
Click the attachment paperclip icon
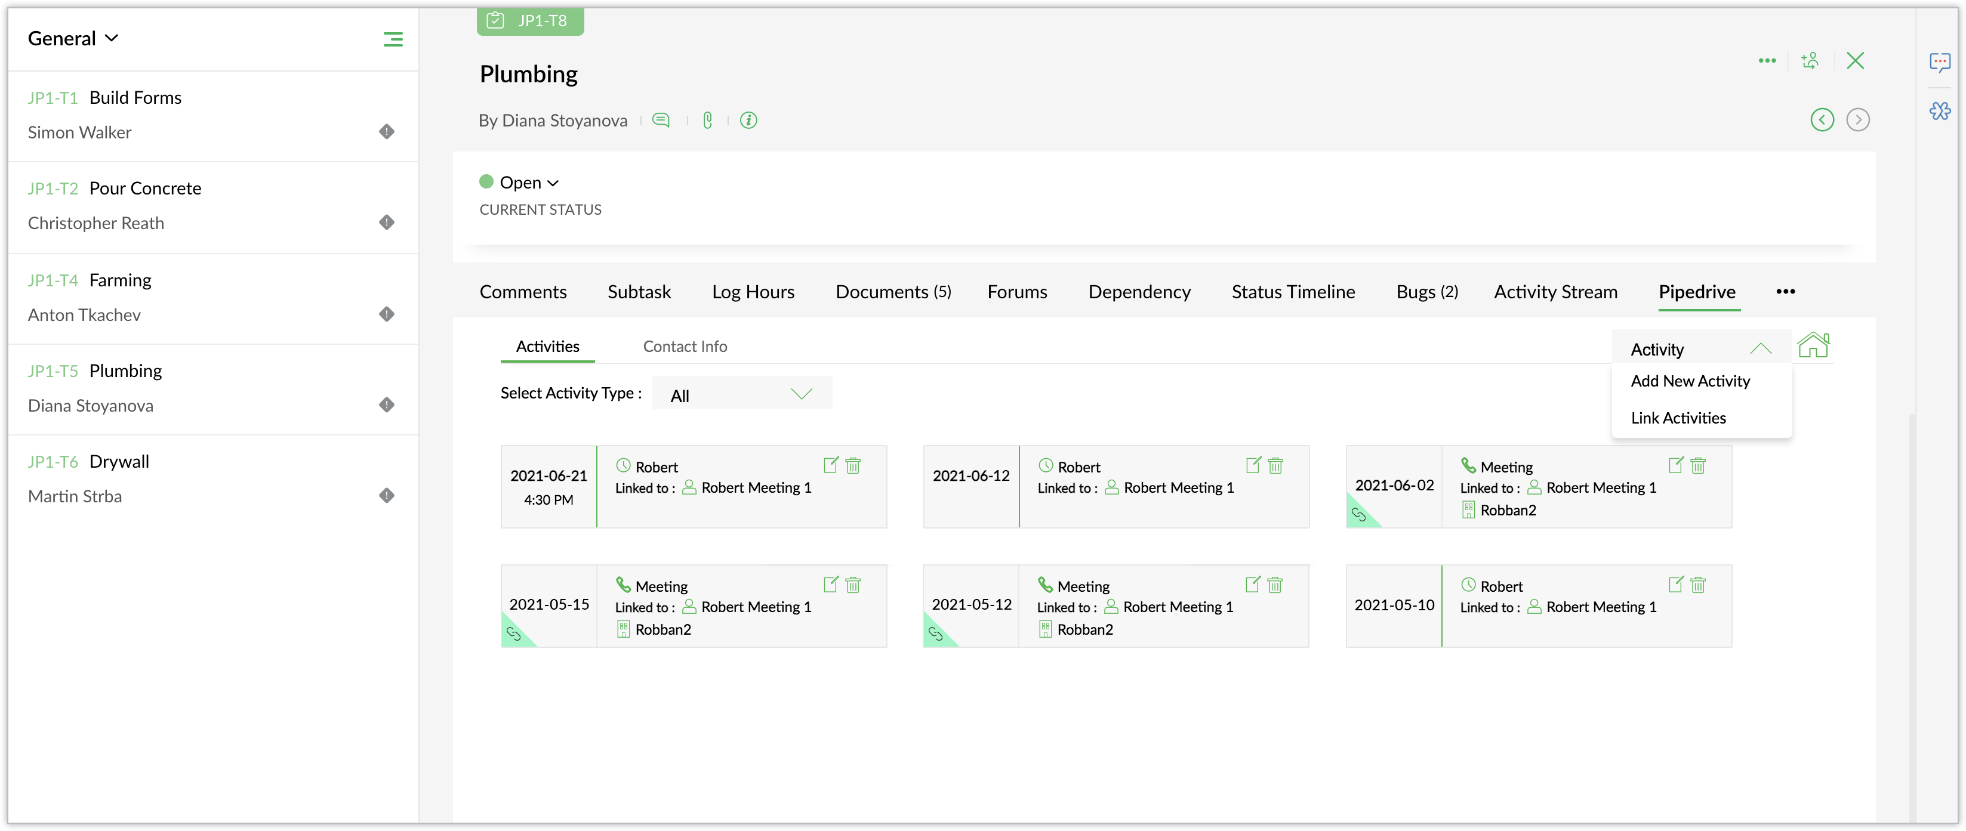(707, 120)
